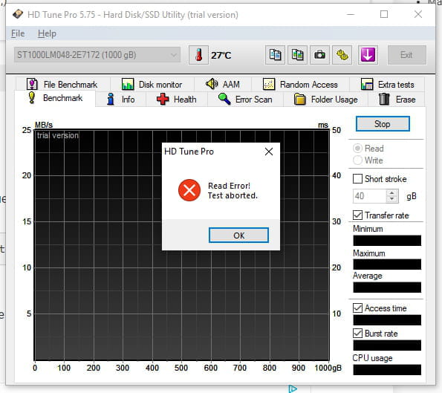Click the HD Tune Pro title bar icon
The width and height of the screenshot is (442, 393).
click(18, 14)
